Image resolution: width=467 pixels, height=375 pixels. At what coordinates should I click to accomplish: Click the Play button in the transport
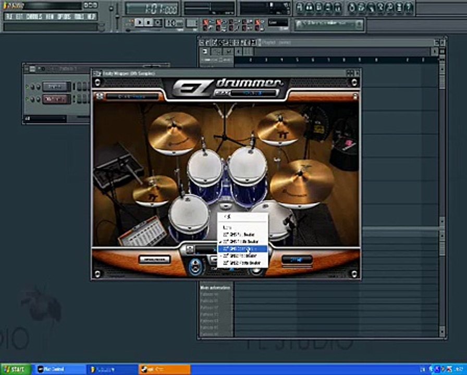[139, 22]
